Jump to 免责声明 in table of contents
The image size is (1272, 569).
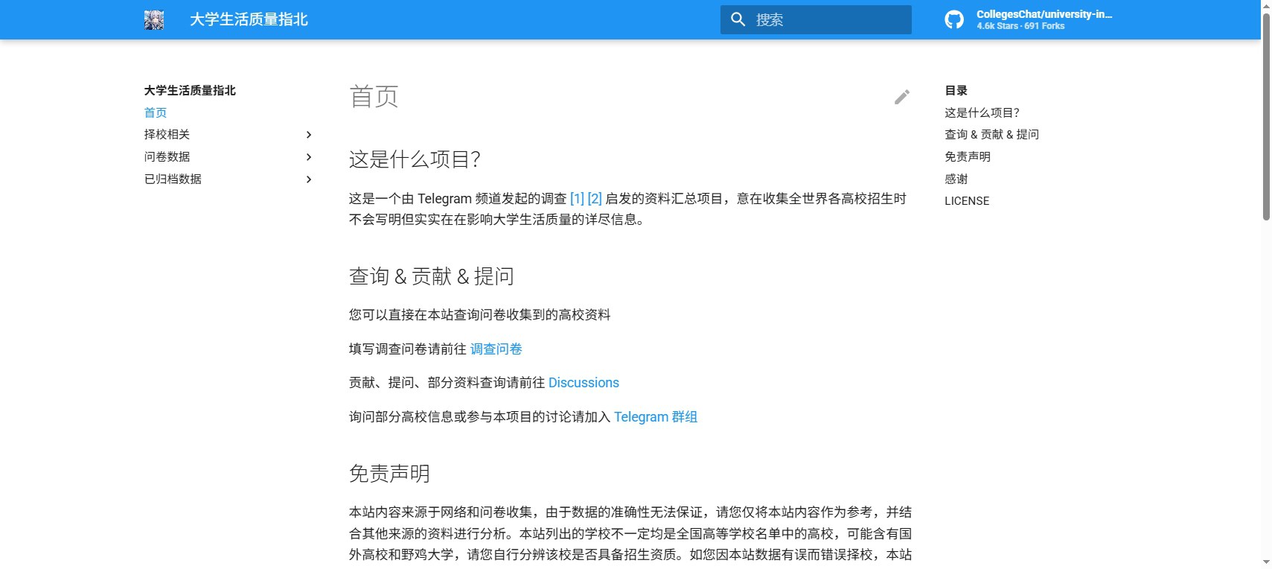point(968,157)
